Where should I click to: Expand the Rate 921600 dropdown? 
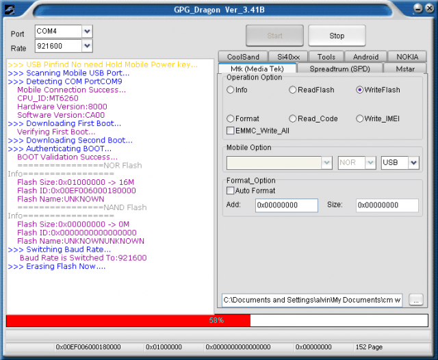86,46
